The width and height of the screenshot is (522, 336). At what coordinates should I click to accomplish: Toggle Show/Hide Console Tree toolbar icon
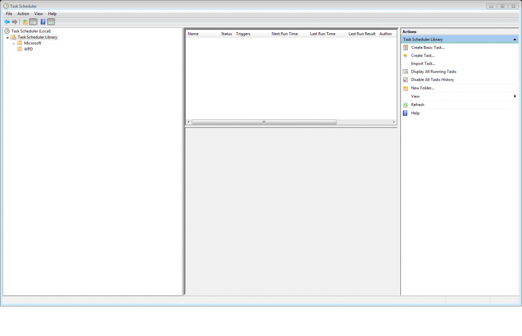[x=33, y=22]
